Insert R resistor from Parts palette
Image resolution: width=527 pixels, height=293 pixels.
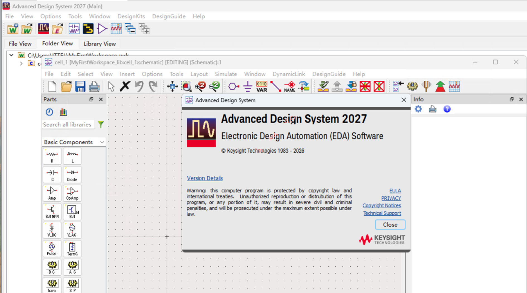[52, 156]
